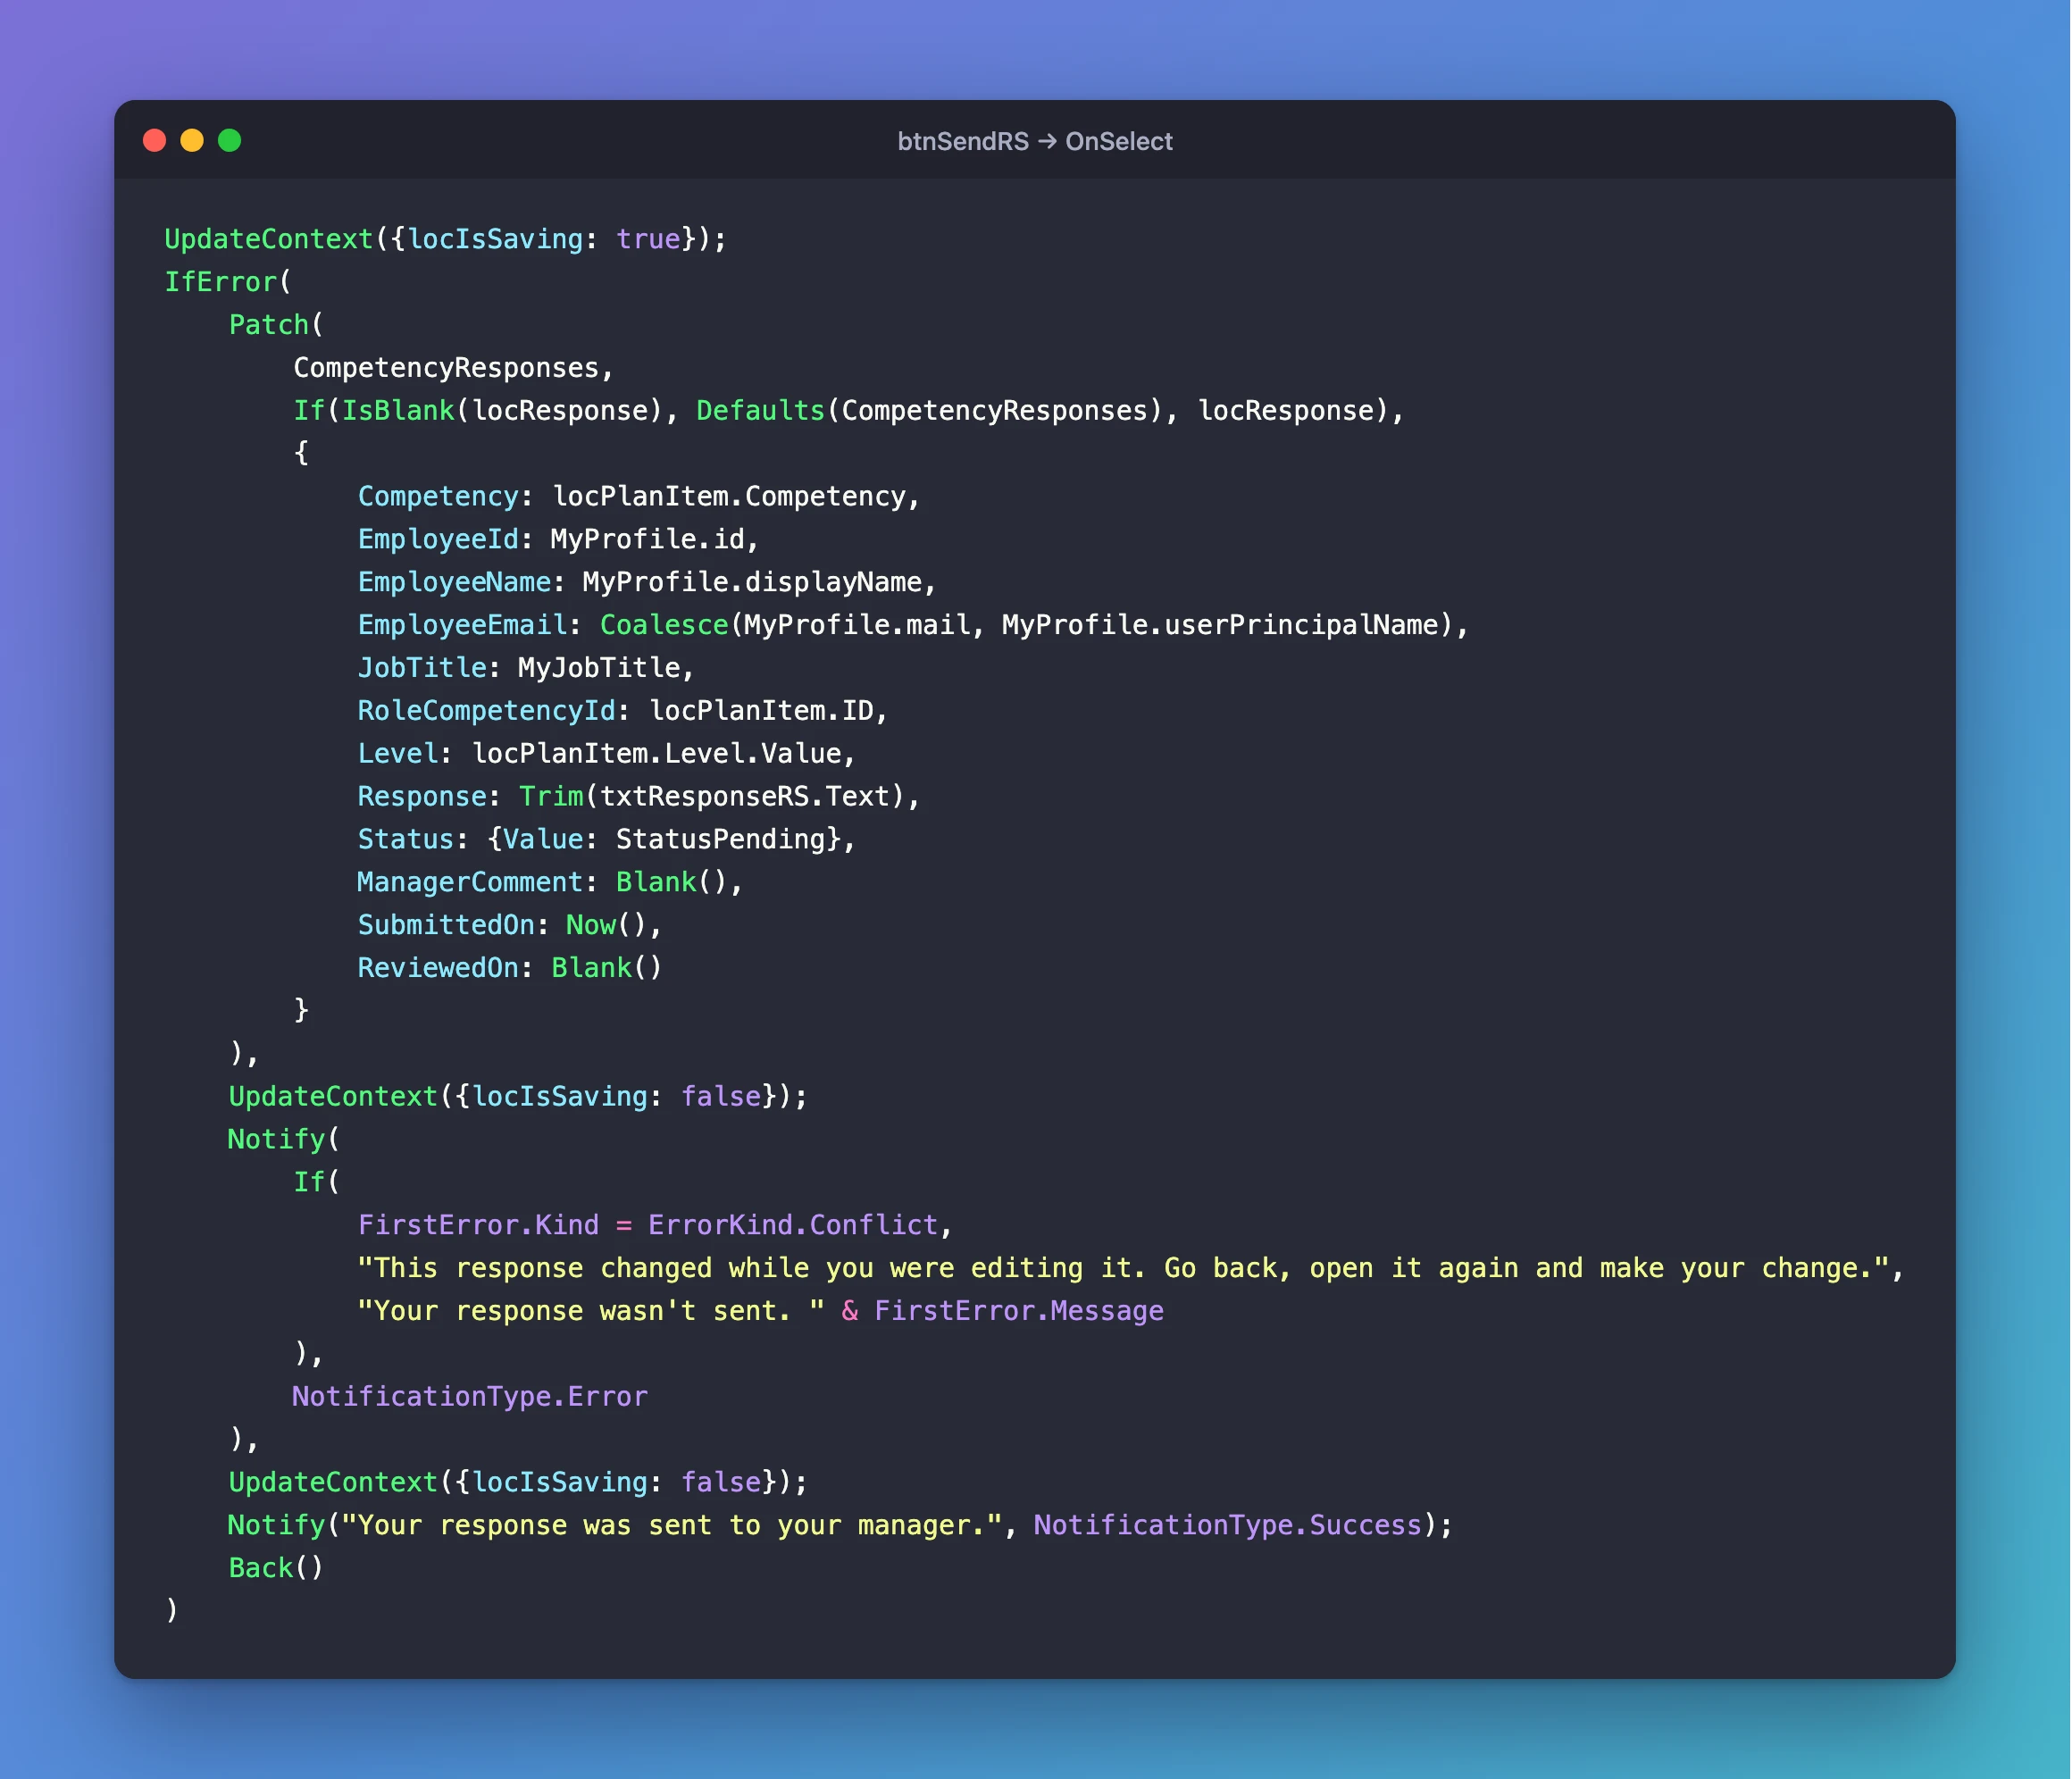Click the line 'CompetencyResponses,'
This screenshot has width=2072, height=1779.
point(453,368)
